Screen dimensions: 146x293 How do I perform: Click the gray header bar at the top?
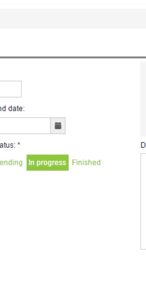click(x=73, y=18)
